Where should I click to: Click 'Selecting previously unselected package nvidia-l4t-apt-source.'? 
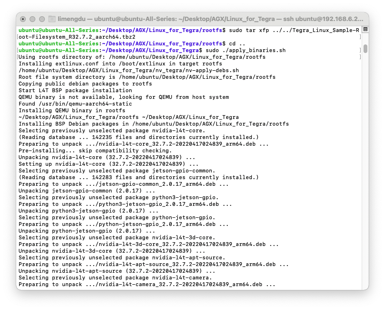pyautogui.click(x=122, y=257)
